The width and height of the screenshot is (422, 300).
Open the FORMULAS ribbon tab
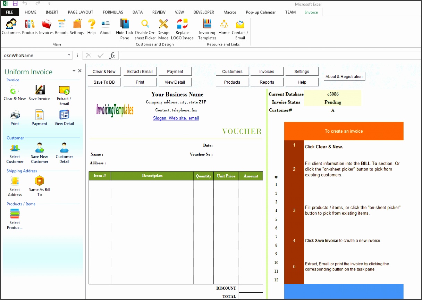[113, 12]
